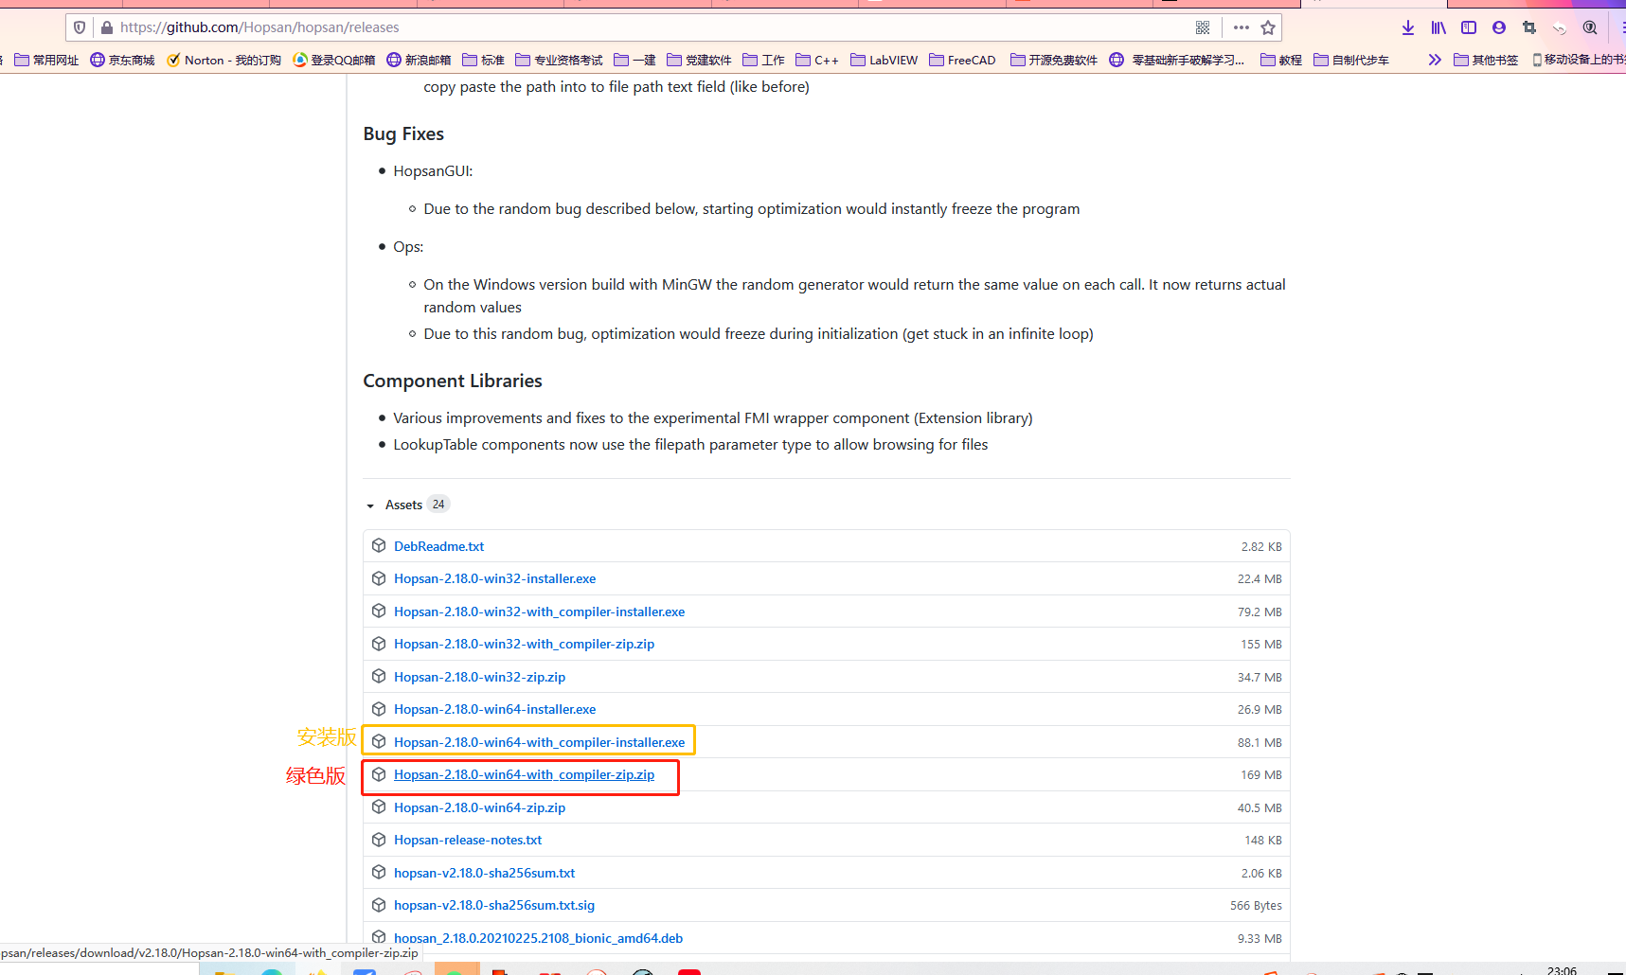Download Hopsan-2.18.0-win64-zip.zip
The image size is (1626, 975).
(x=480, y=807)
